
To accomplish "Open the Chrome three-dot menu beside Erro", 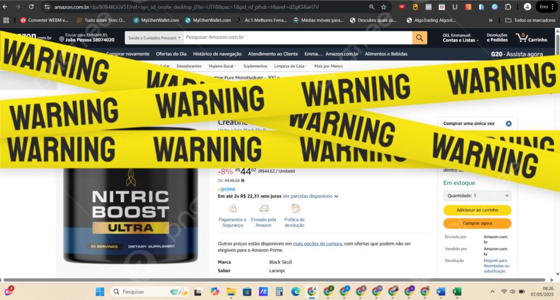I will point(552,7).
